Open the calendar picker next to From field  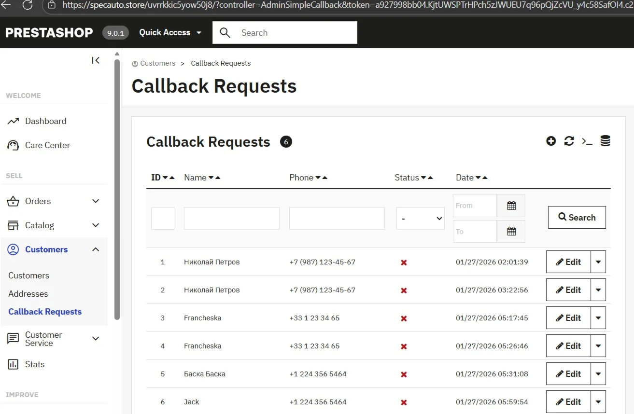[511, 205]
